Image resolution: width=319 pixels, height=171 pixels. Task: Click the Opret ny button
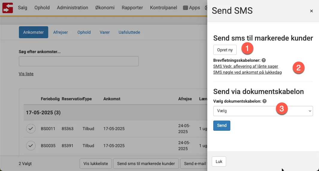(x=225, y=50)
